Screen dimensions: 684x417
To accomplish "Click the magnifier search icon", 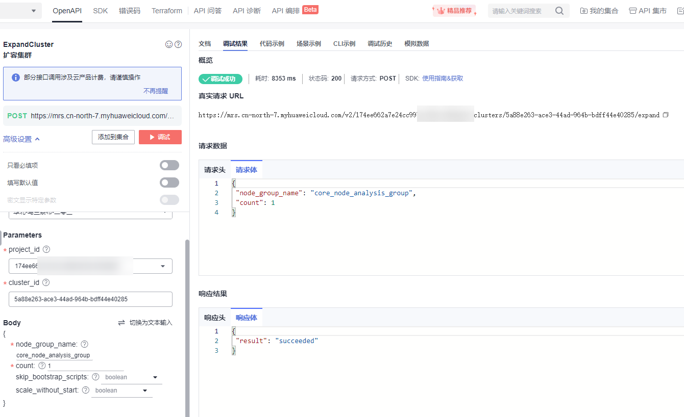I will click(x=559, y=11).
